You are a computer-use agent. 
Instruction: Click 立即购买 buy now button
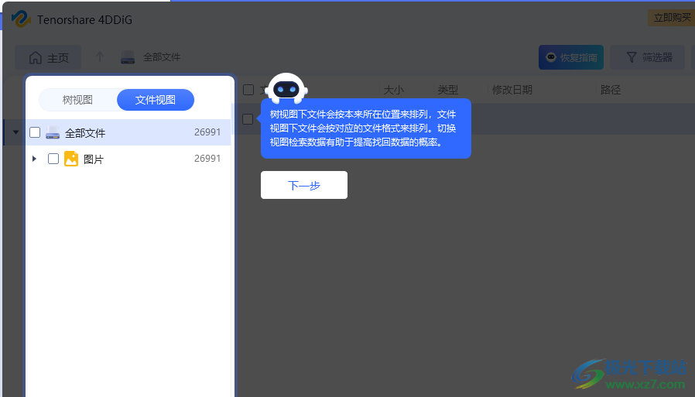pyautogui.click(x=672, y=18)
